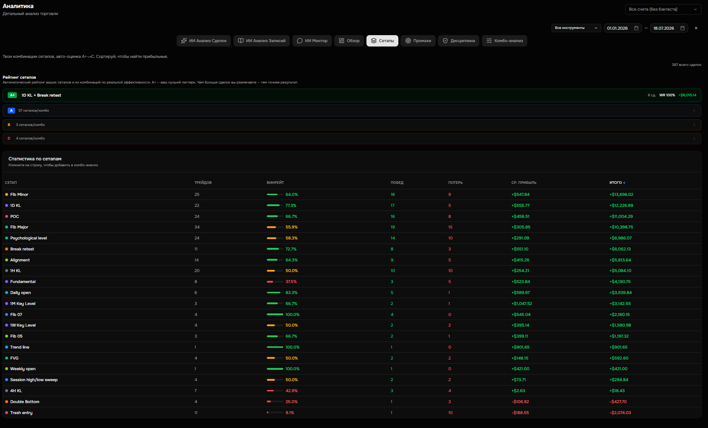Click the 387 всего сделок counter
The height and width of the screenshot is (428, 708).
[x=686, y=65]
